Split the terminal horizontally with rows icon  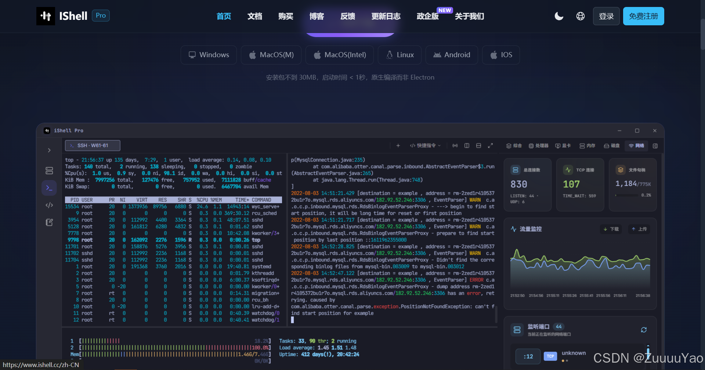point(478,146)
